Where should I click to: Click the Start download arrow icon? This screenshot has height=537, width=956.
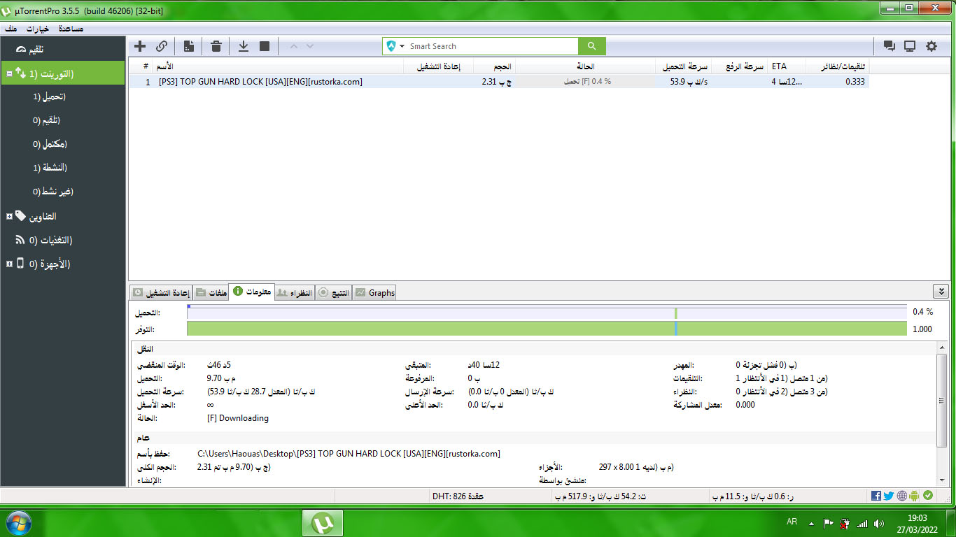(x=244, y=46)
